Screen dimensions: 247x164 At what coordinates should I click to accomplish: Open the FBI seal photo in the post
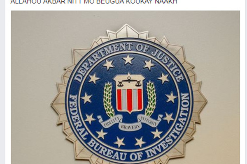click(125, 87)
